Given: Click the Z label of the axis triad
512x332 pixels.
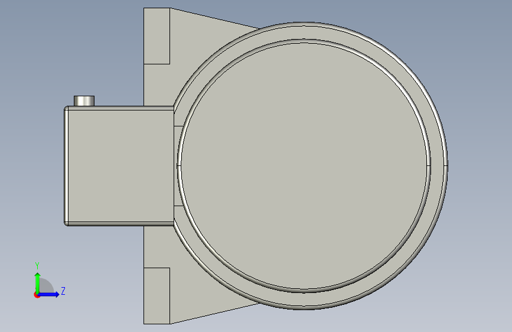Looking at the screenshot, I should tap(63, 291).
